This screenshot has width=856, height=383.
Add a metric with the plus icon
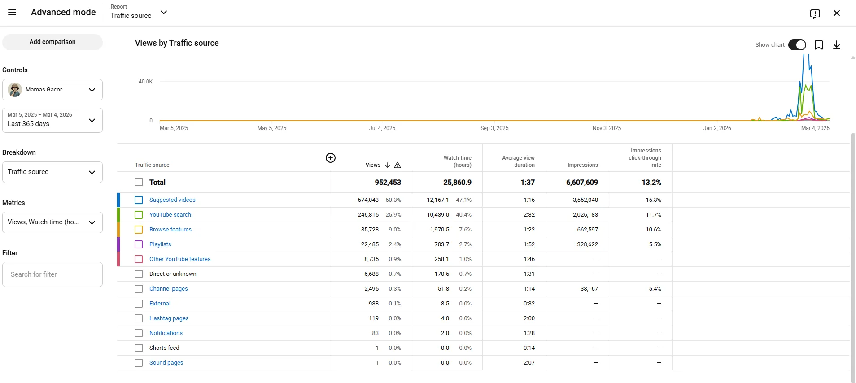[x=331, y=158]
